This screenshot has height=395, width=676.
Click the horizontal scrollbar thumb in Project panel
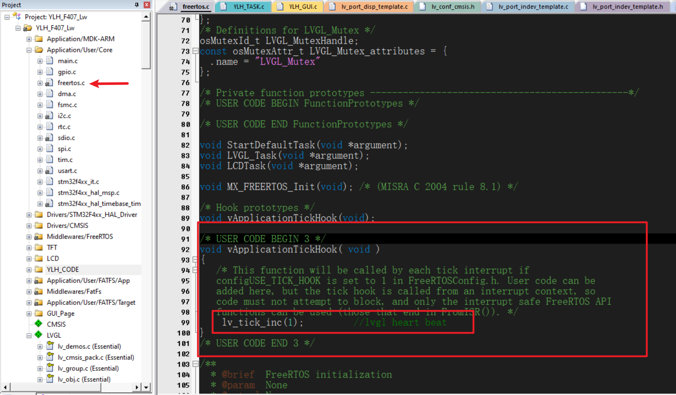[55, 387]
